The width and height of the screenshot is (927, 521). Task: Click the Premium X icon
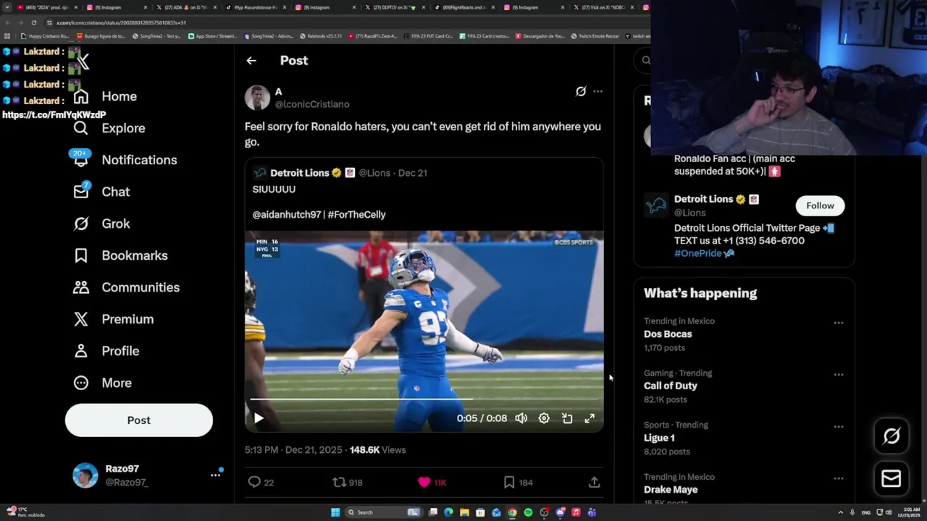click(x=81, y=319)
